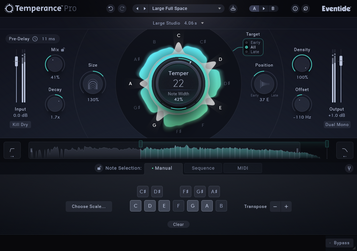Enable the Kill Dry toggle

coord(20,125)
